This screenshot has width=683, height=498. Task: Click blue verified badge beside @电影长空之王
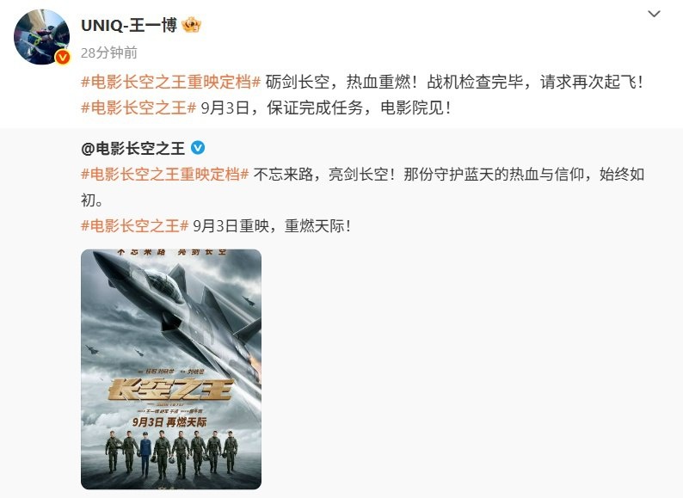point(198,148)
